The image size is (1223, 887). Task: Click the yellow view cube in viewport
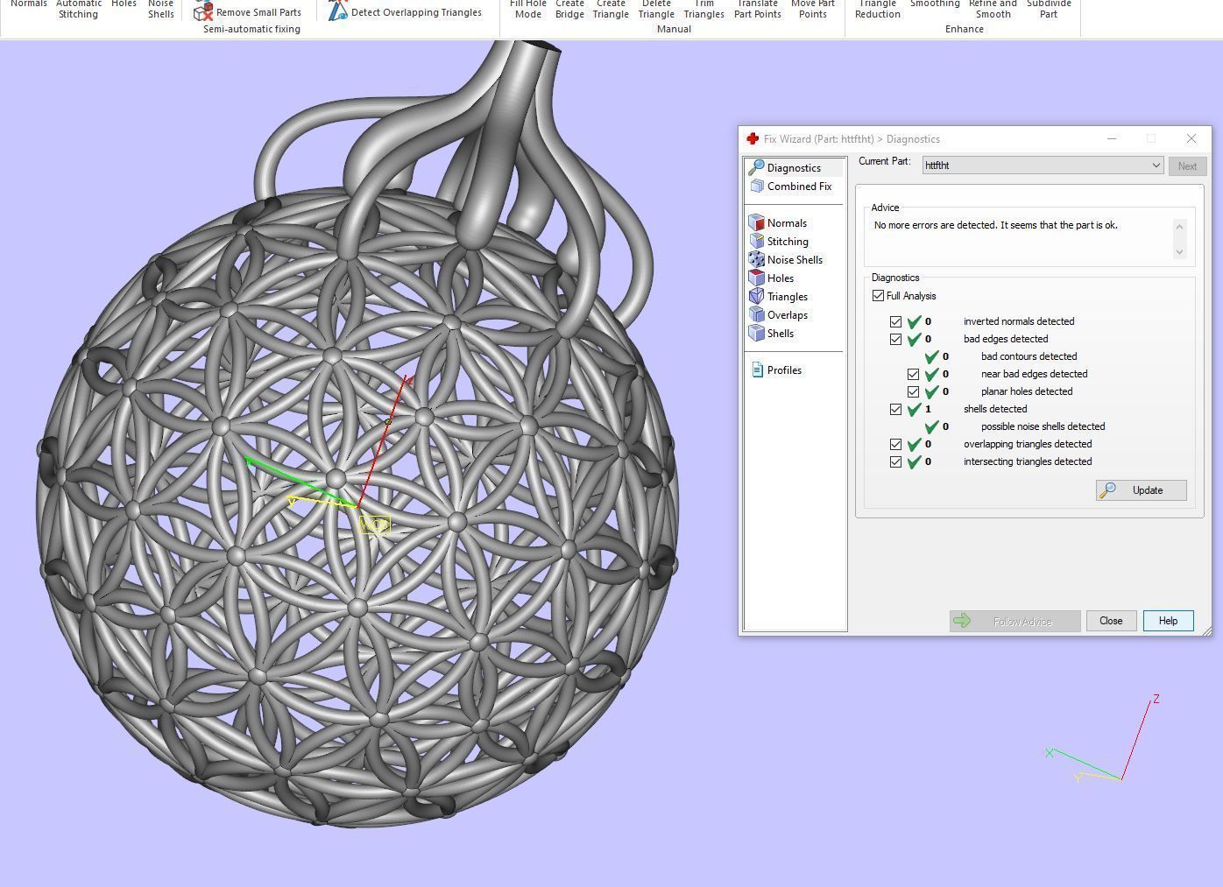tap(375, 524)
